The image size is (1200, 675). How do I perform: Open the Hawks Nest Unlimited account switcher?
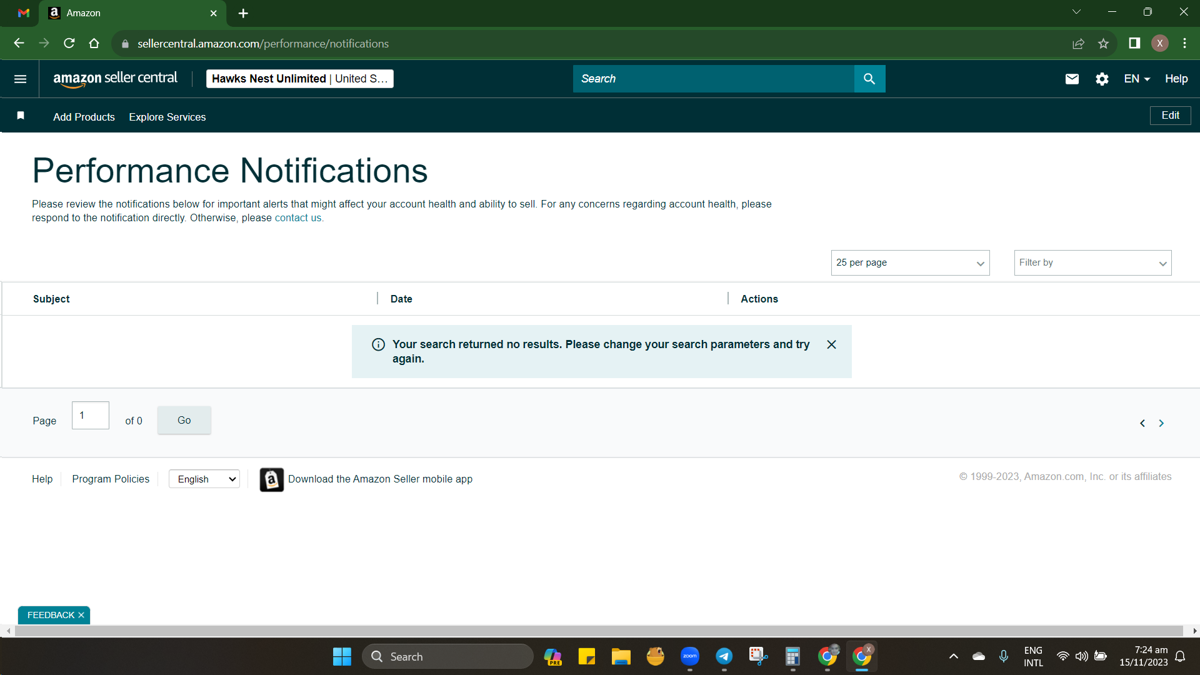point(299,79)
